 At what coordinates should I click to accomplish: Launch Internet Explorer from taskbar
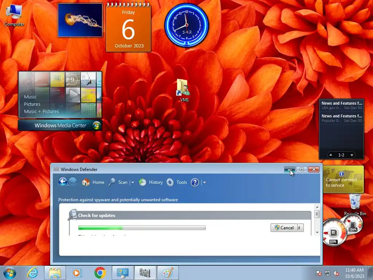point(32,273)
